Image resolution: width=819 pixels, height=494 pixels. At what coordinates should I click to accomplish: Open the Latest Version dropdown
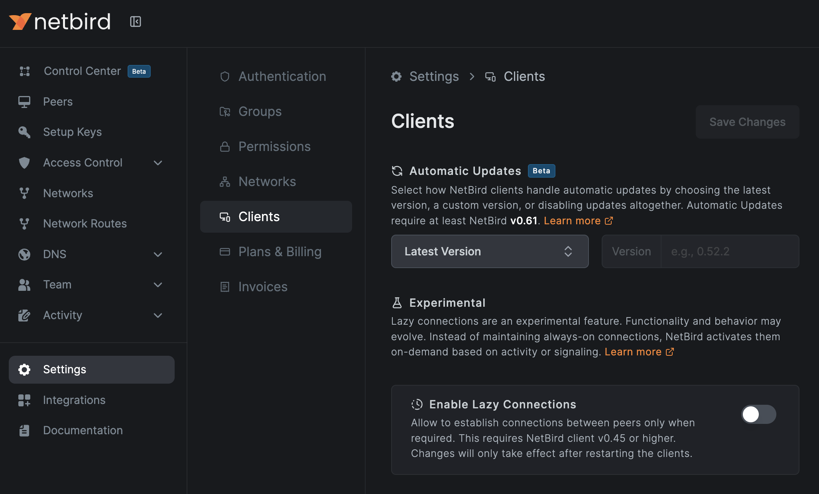pyautogui.click(x=490, y=251)
